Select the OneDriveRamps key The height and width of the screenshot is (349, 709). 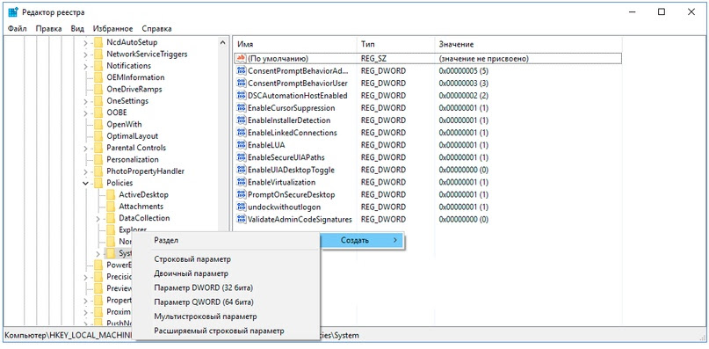click(134, 90)
